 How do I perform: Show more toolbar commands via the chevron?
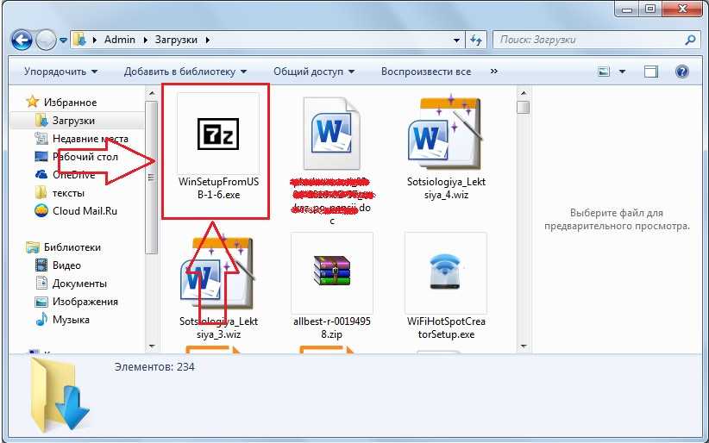coord(493,72)
